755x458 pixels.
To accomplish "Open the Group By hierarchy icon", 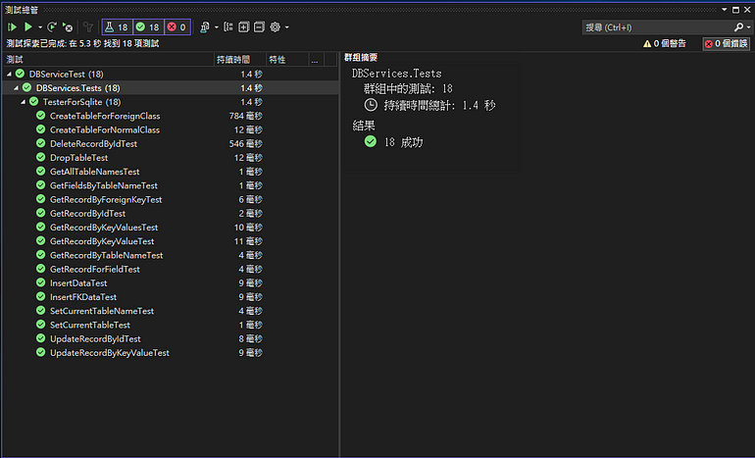I will point(228,27).
